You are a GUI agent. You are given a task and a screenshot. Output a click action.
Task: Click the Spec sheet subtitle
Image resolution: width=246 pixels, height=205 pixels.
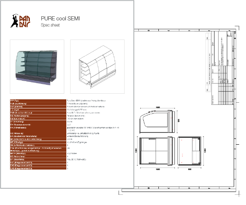[x=50, y=25]
